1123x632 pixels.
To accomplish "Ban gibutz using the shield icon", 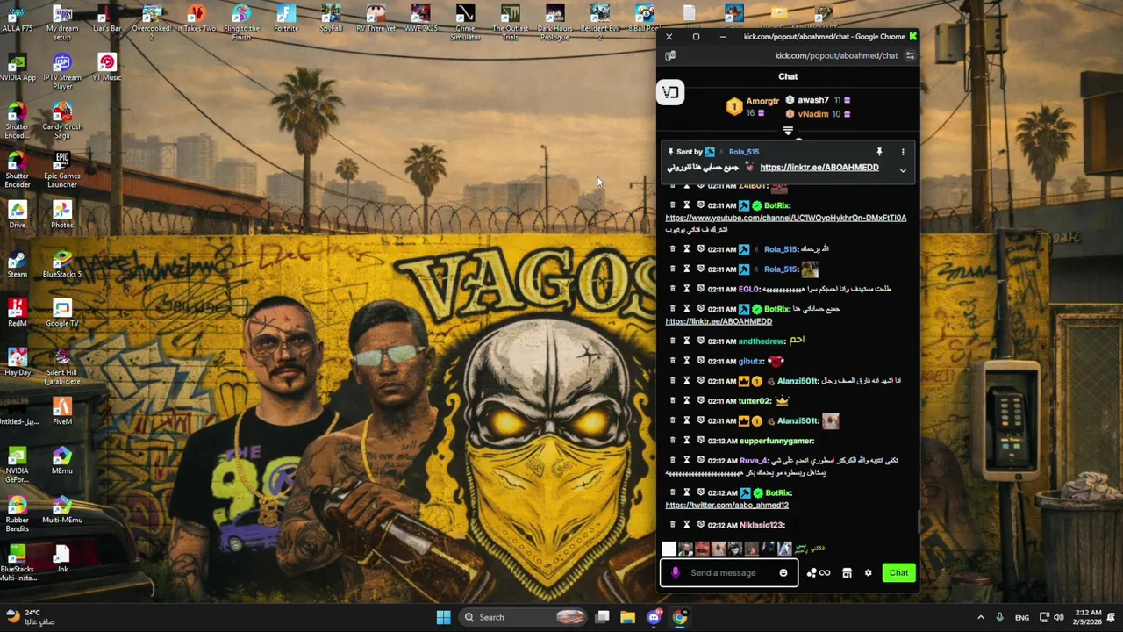I will tap(701, 361).
